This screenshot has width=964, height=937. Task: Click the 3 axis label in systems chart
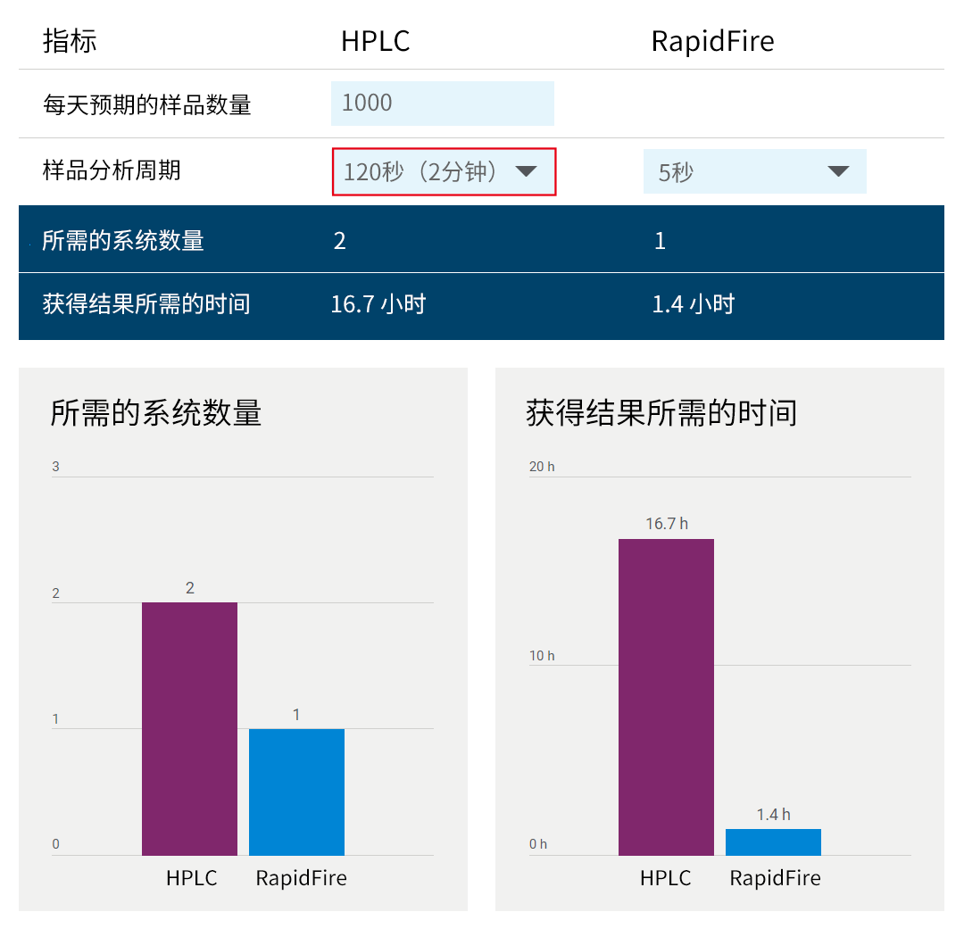[x=55, y=467]
